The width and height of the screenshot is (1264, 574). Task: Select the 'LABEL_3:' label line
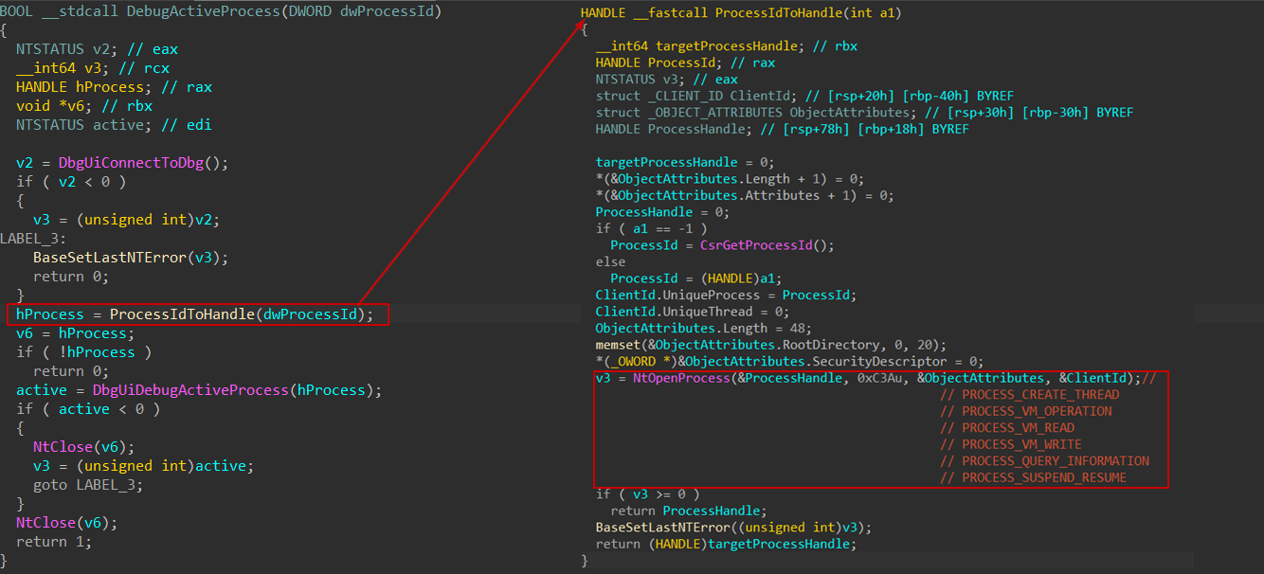pyautogui.click(x=33, y=239)
